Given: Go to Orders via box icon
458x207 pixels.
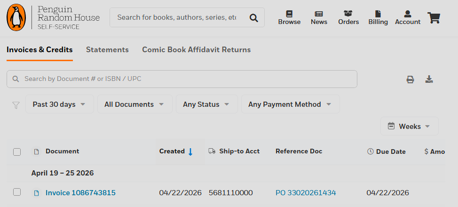Looking at the screenshot, I should coord(348,14).
